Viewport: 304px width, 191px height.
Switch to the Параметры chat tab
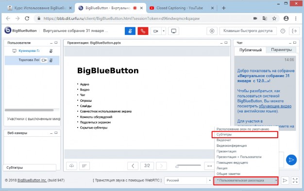281,50
